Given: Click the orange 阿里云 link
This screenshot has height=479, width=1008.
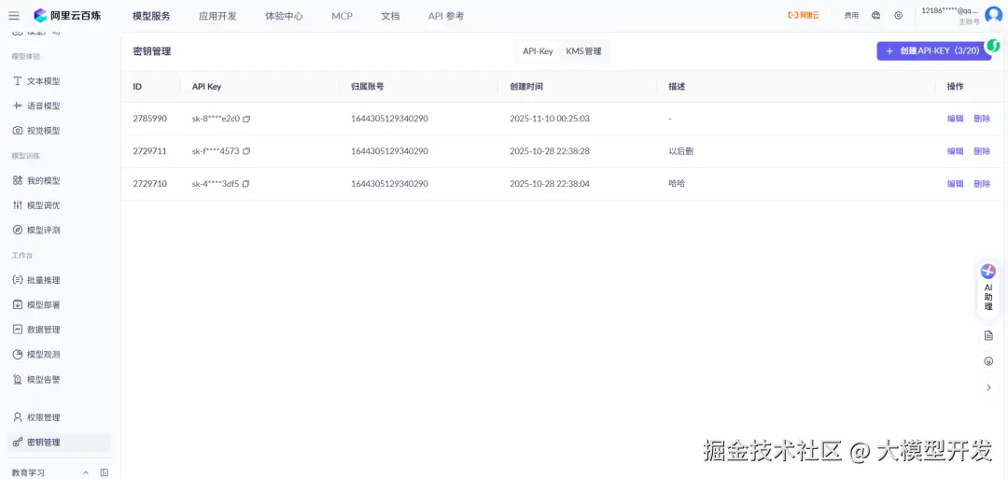Looking at the screenshot, I should point(803,16).
